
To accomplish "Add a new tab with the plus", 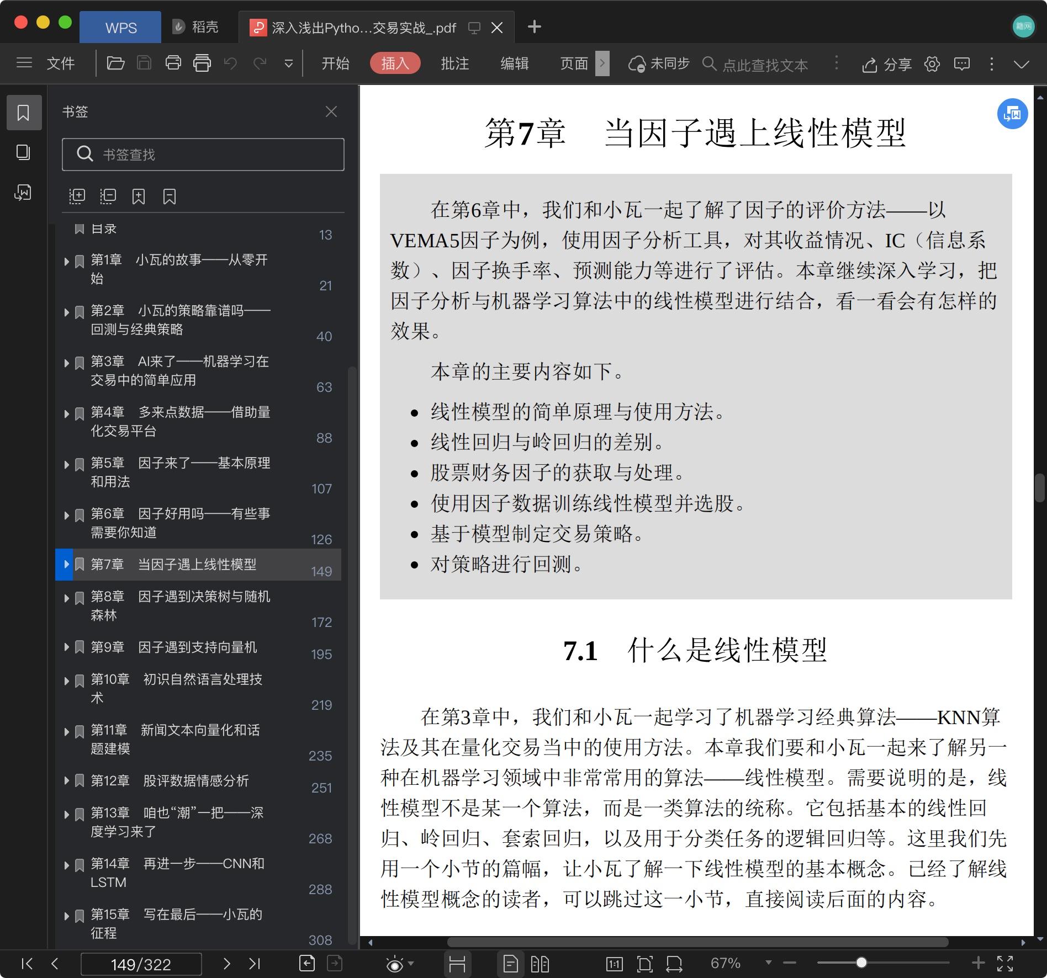I will [534, 26].
